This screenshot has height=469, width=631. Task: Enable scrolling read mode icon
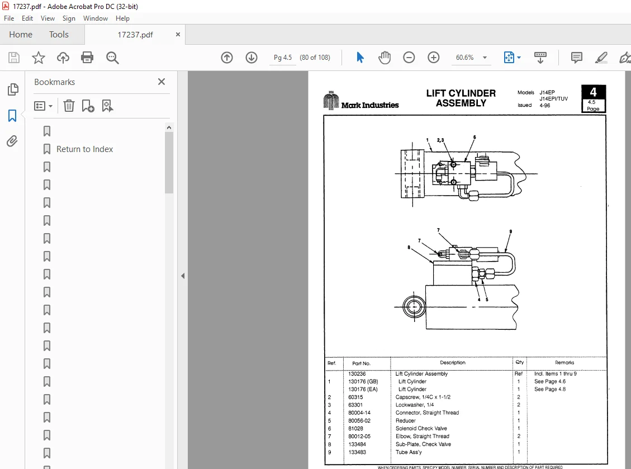[x=540, y=58]
